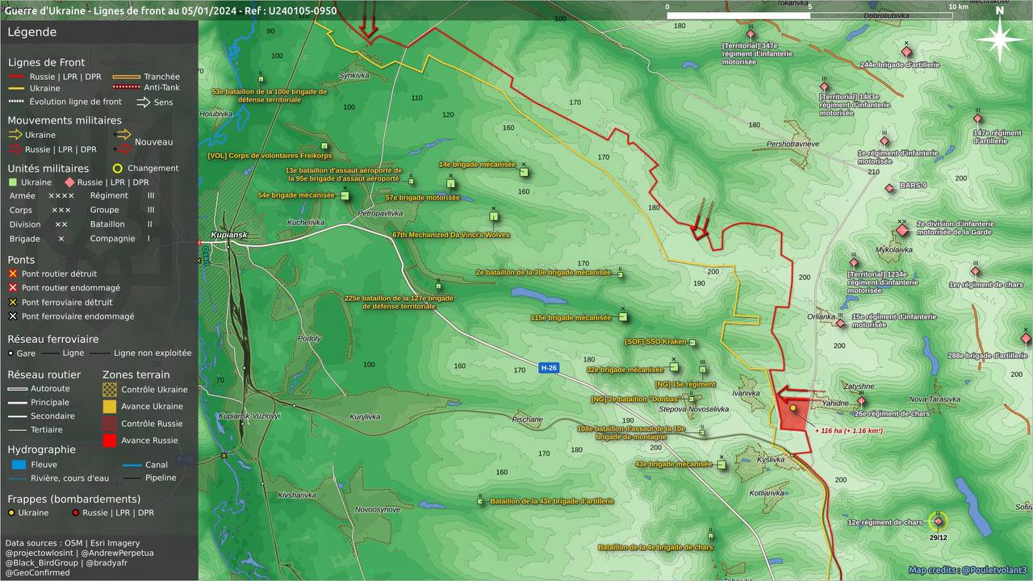Click the Pershotravneve village label

[x=793, y=144]
